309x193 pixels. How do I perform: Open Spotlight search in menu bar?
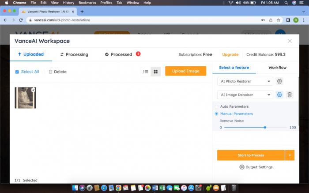click(286, 3)
